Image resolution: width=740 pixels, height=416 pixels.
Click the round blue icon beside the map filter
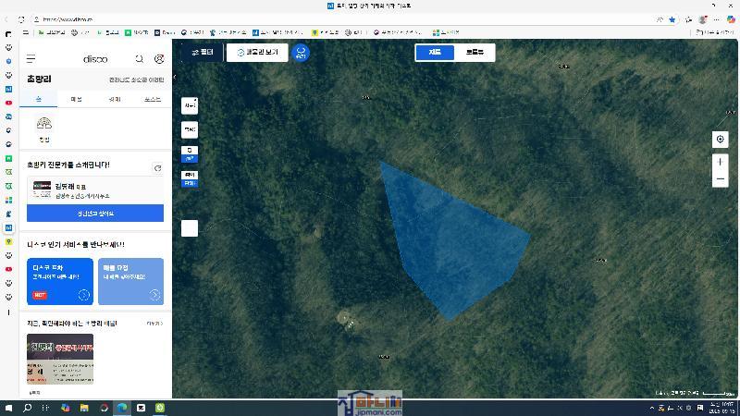pos(301,53)
